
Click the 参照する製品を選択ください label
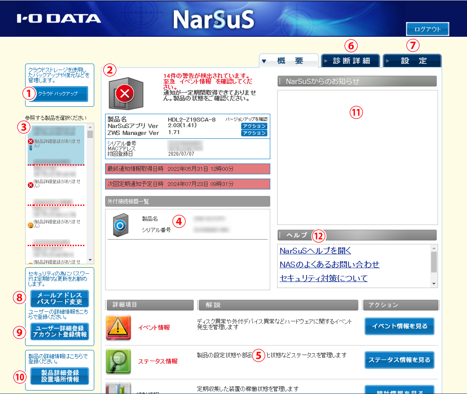tap(56, 118)
